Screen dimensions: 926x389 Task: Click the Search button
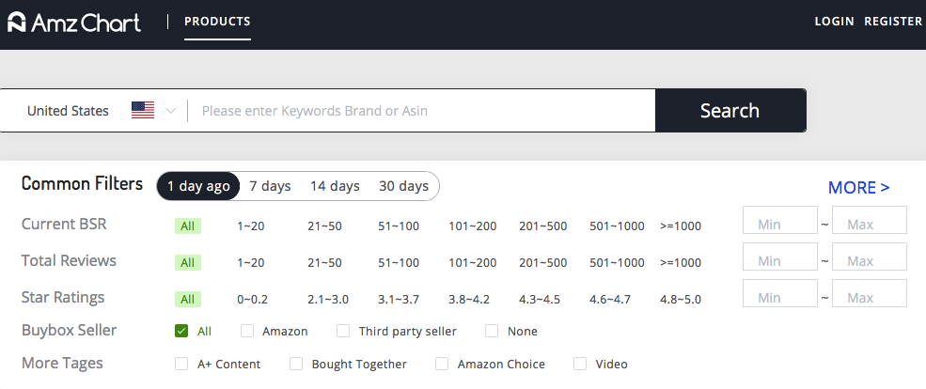730,111
